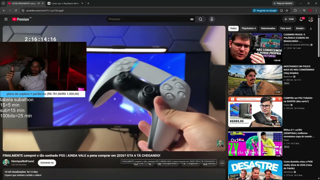Open the YouTube guide hamburger menu

pyautogui.click(x=6, y=19)
